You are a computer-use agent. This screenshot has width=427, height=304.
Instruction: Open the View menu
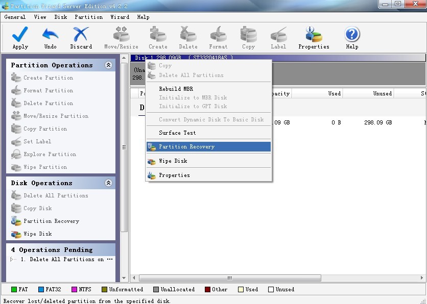[x=40, y=17]
